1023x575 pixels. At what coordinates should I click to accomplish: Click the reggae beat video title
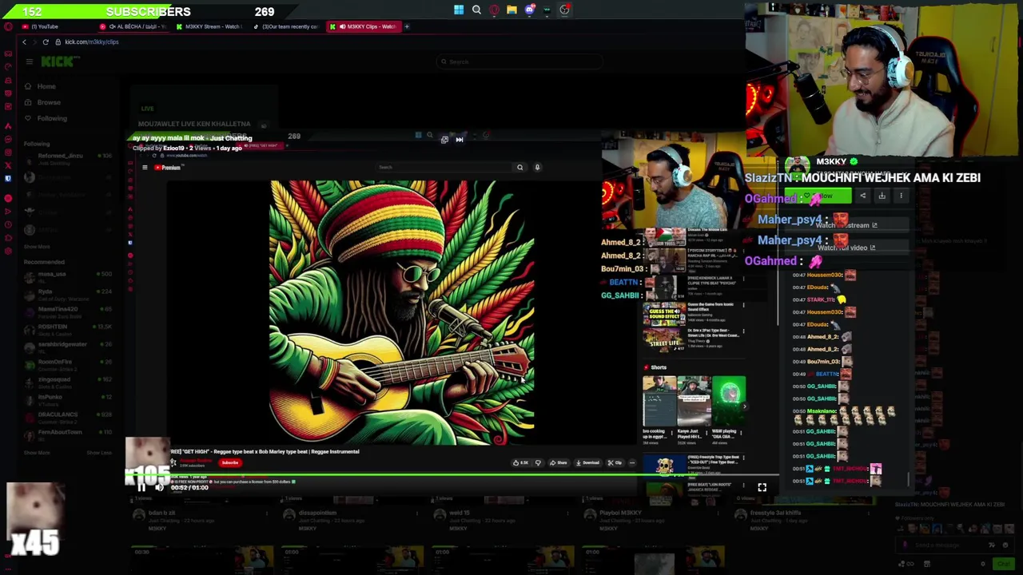(265, 452)
